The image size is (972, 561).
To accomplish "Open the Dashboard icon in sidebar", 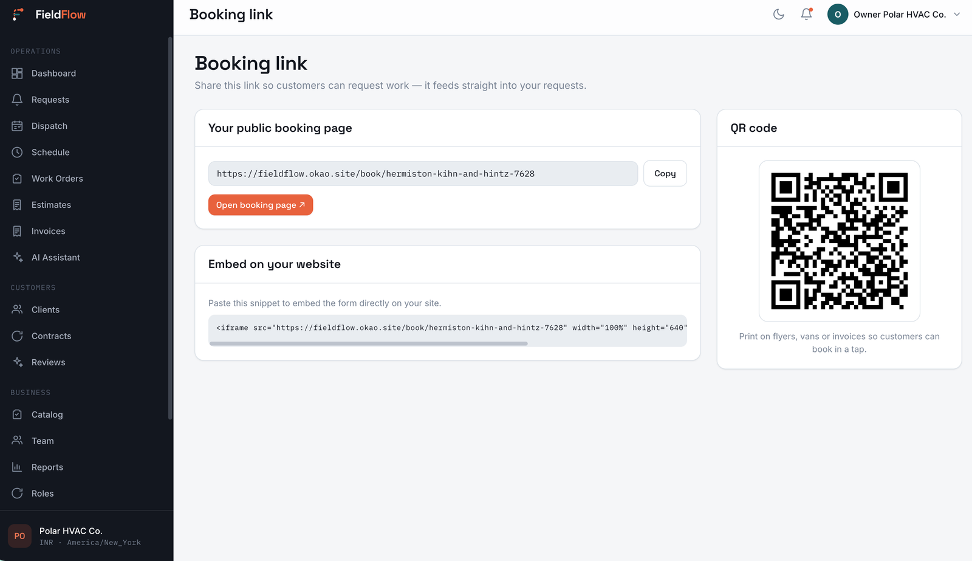I will click(17, 74).
